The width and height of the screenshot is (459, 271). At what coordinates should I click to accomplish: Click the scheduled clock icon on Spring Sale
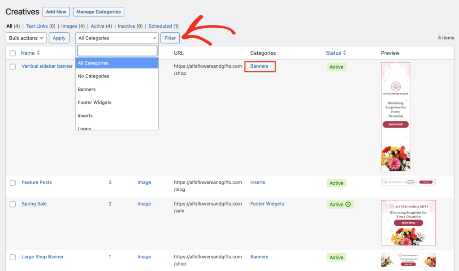coord(348,204)
